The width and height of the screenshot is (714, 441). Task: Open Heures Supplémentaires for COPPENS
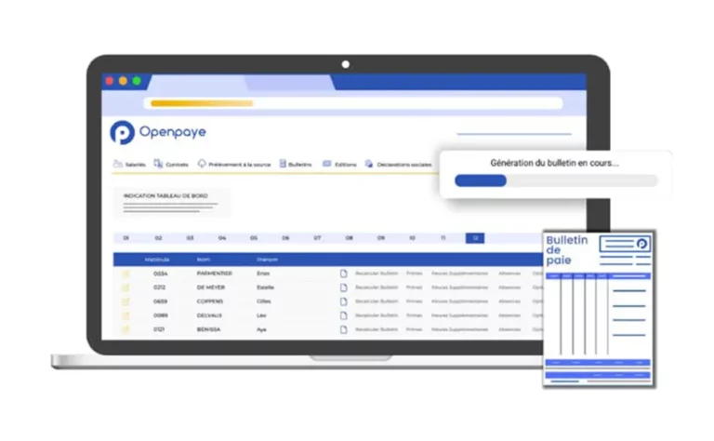[x=458, y=301]
